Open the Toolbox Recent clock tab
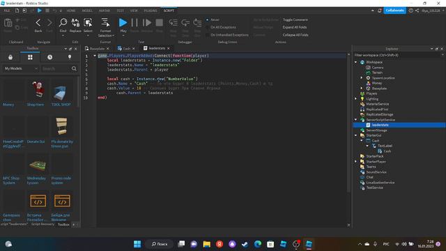Screen dimensions: 446x251 (x=49, y=57)
